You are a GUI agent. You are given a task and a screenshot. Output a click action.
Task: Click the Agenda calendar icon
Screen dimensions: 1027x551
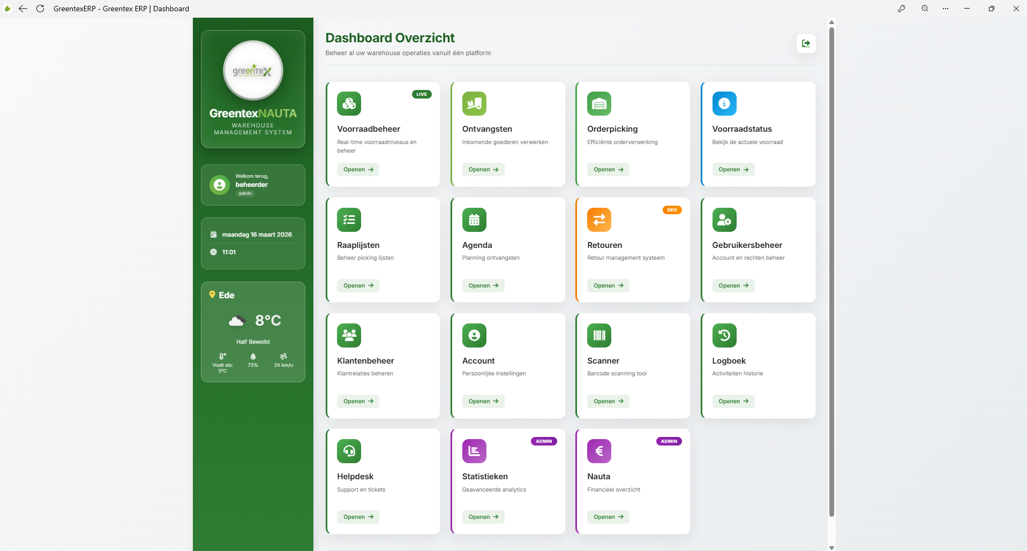(x=474, y=220)
